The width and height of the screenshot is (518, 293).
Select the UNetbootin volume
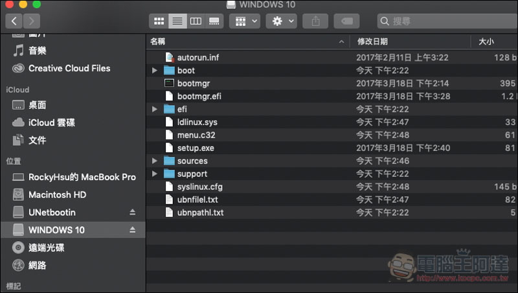point(73,213)
